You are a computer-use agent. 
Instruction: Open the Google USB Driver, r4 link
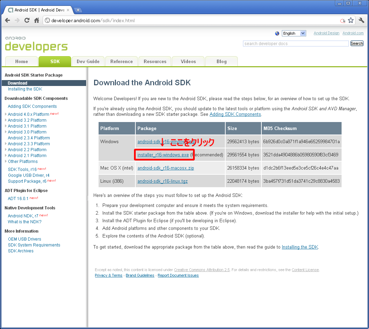tap(28, 175)
